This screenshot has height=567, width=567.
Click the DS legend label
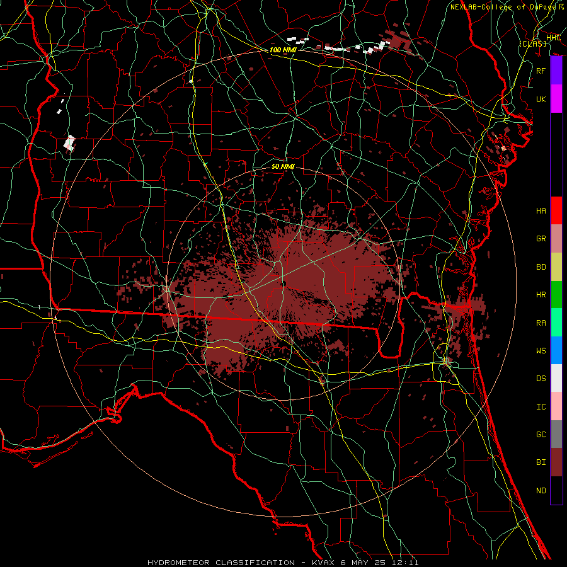[x=541, y=378]
